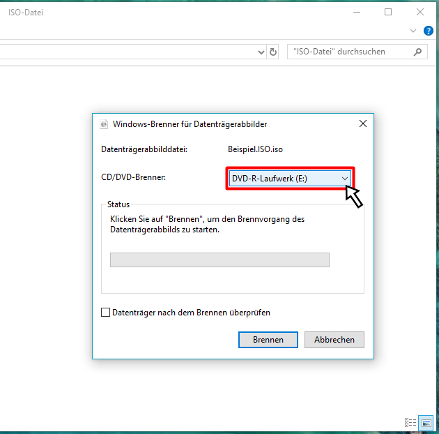Close the ISO-Datei Explorer window

[420, 12]
